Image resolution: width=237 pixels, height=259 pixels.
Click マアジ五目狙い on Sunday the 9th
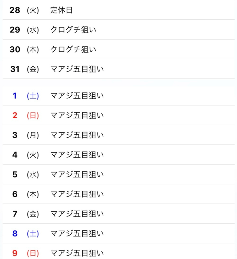coord(77,253)
